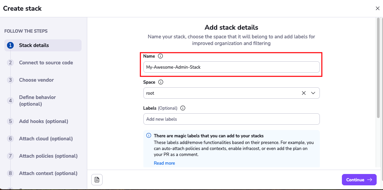The height and width of the screenshot is (190, 383).
Task: Click the step 1 number badge
Action: (10, 45)
